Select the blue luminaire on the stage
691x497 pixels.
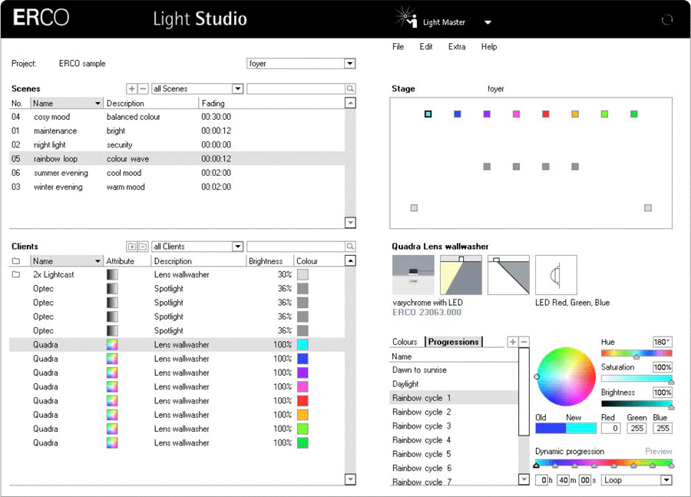pyautogui.click(x=458, y=114)
